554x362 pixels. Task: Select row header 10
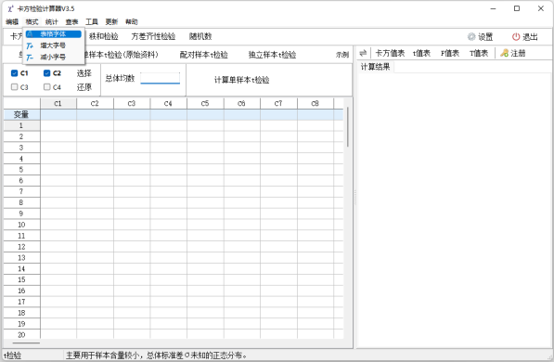tap(21, 225)
